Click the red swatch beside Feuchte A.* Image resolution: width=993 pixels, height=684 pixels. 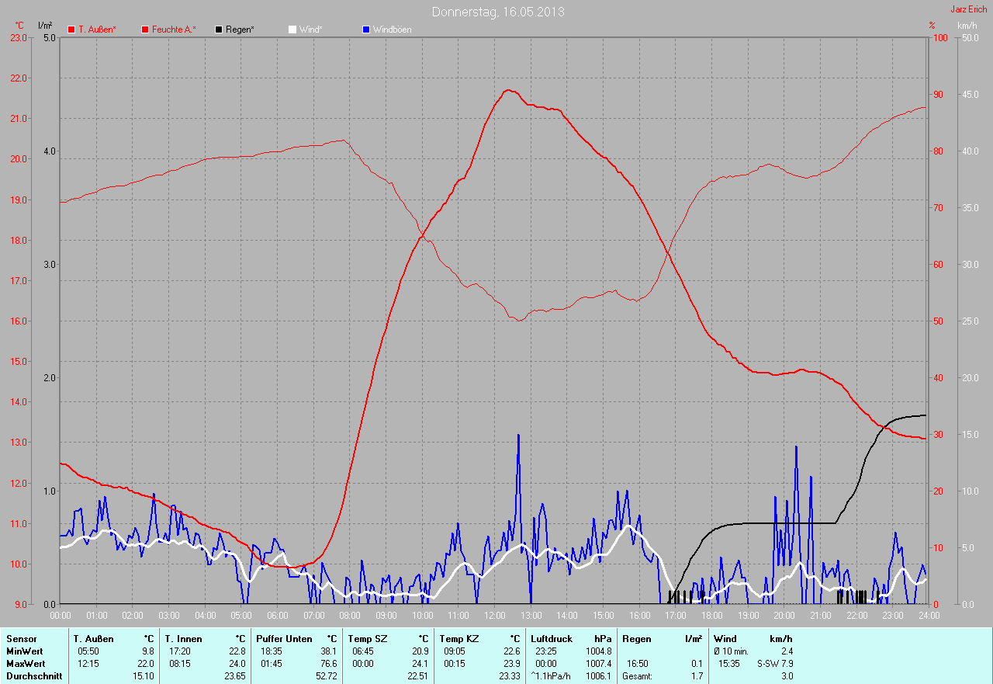click(x=144, y=30)
